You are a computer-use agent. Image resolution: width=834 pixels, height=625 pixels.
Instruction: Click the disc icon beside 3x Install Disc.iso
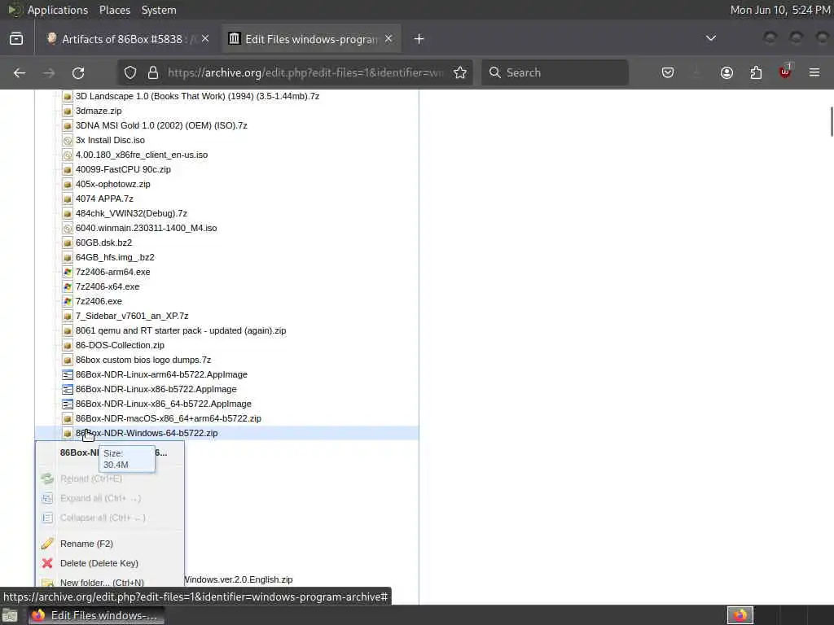point(67,140)
